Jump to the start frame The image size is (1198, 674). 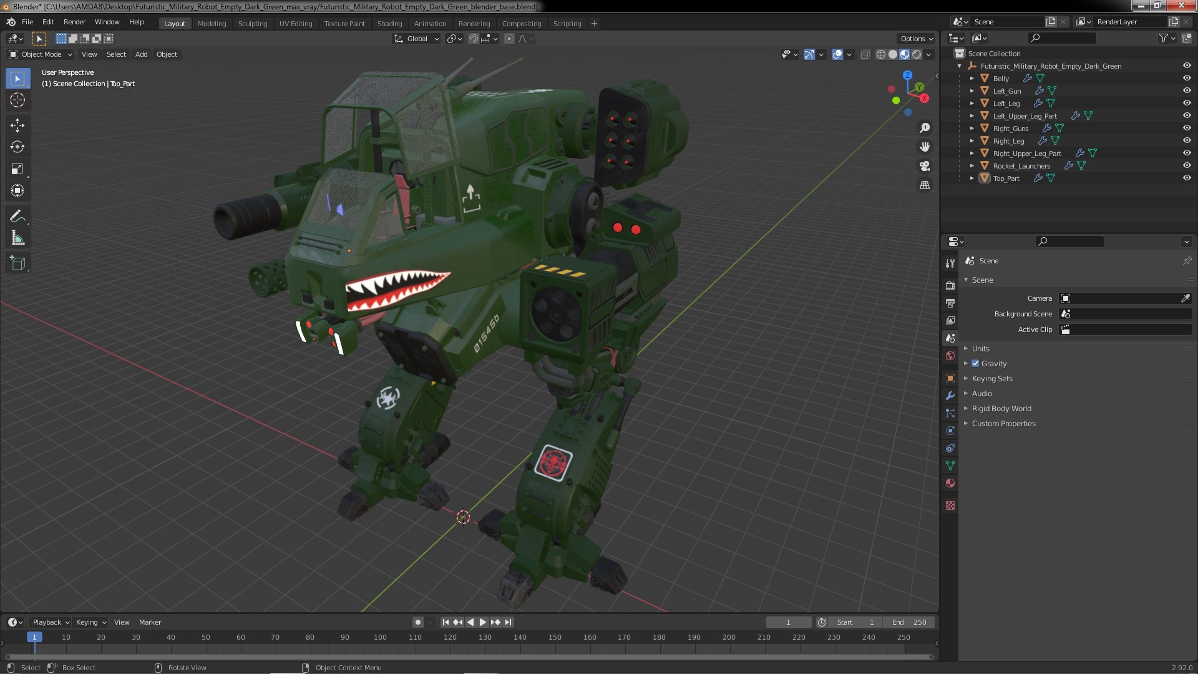pos(446,622)
